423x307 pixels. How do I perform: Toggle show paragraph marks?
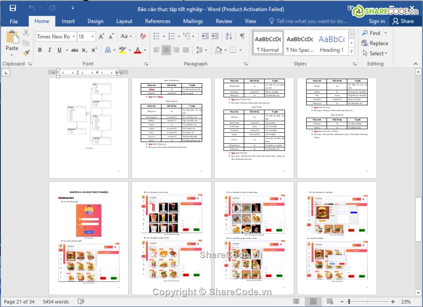pyautogui.click(x=242, y=36)
